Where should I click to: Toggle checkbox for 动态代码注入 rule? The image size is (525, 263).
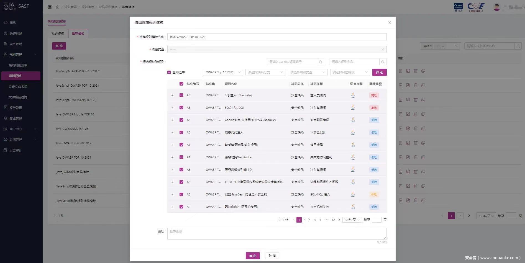pyautogui.click(x=181, y=132)
